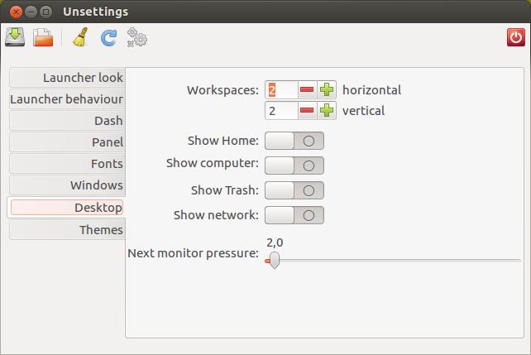
Task: Open the gears preferences icon
Action: [136, 37]
